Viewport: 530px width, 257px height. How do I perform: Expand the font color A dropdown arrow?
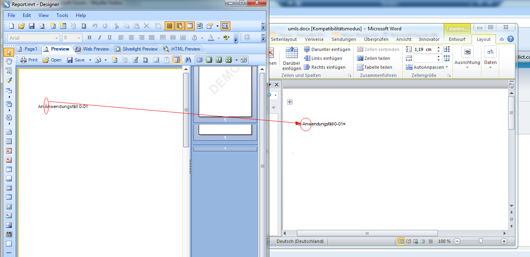coord(219,38)
